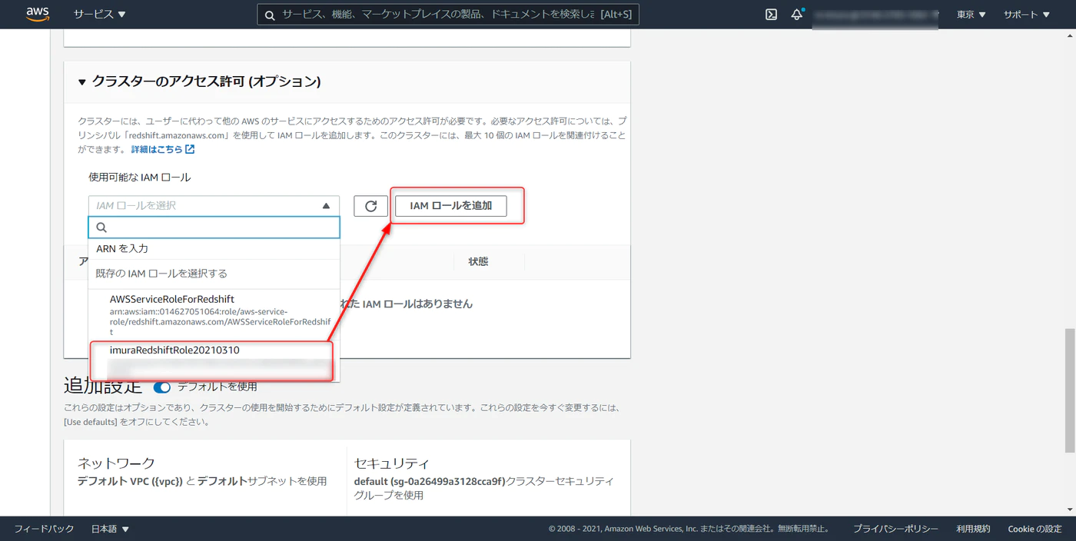This screenshot has height=541, width=1076.
Task: Click the page vertical scrollbar thumb
Action: (1070, 392)
